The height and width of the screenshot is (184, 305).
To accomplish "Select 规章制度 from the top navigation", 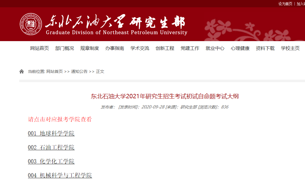I will 90,48.
